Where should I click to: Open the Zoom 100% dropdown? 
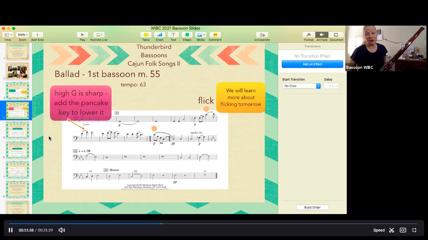[x=22, y=35]
